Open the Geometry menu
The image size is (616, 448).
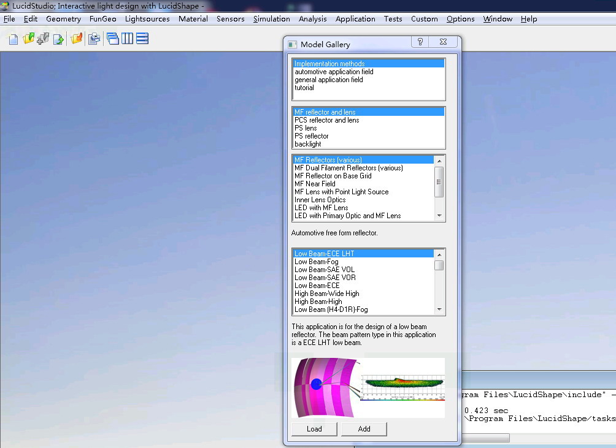pos(63,19)
